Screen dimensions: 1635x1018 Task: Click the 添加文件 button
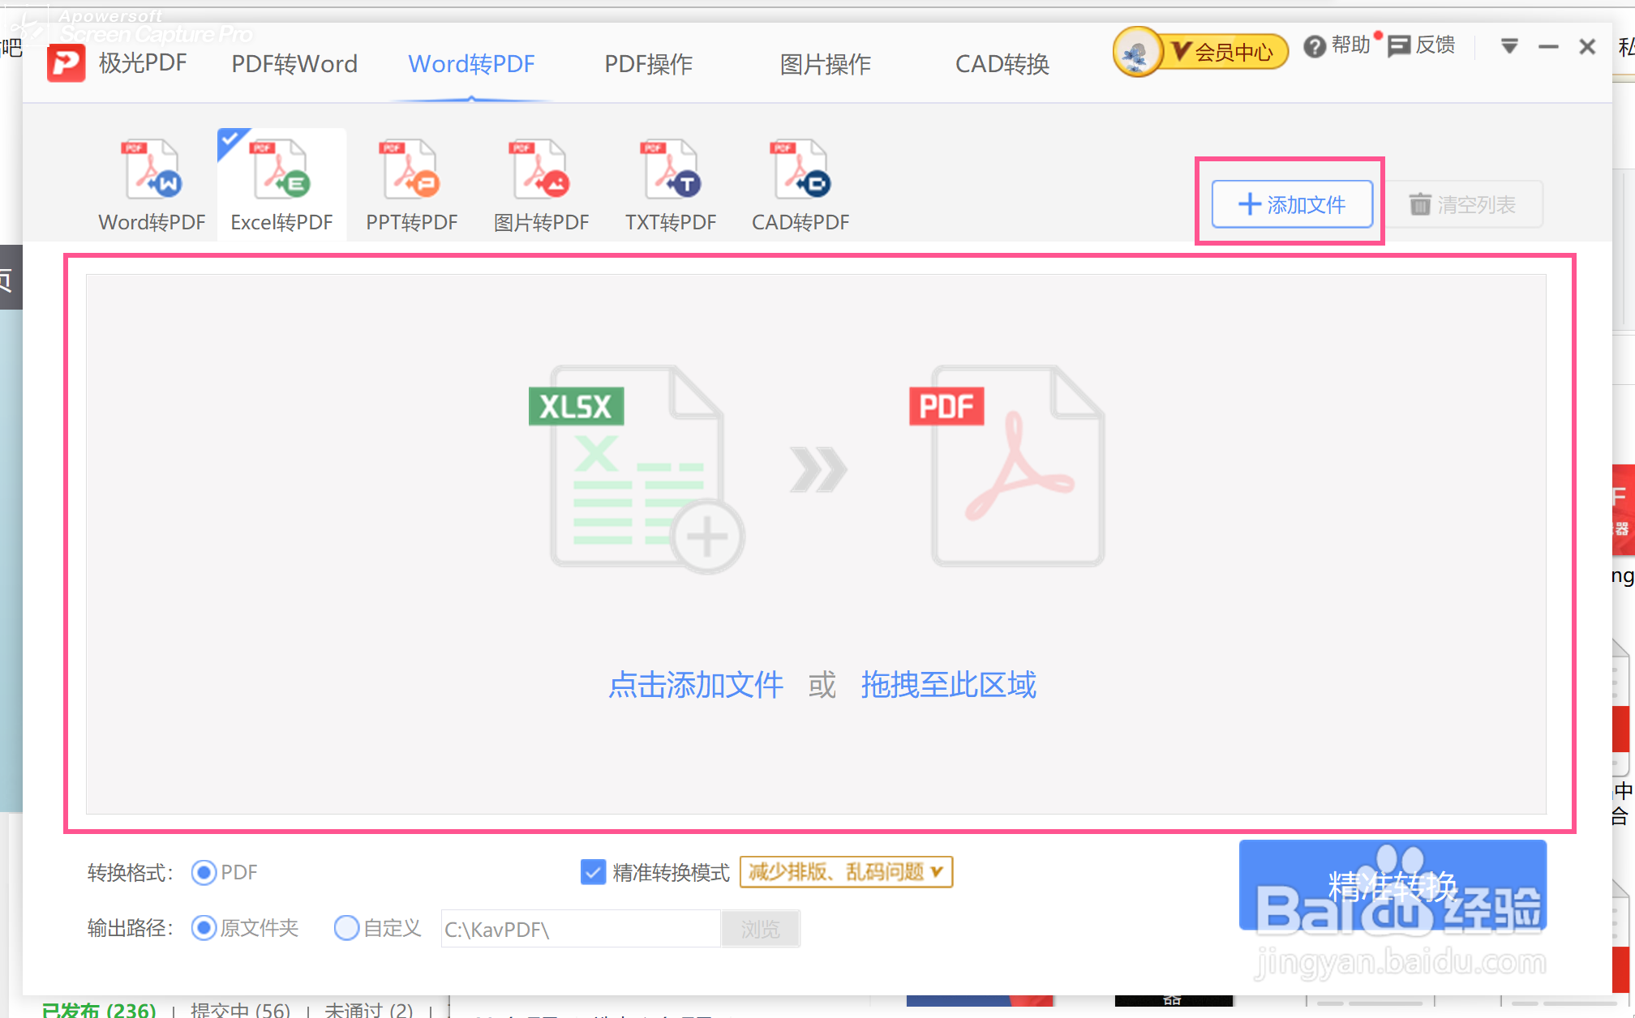[x=1292, y=204]
